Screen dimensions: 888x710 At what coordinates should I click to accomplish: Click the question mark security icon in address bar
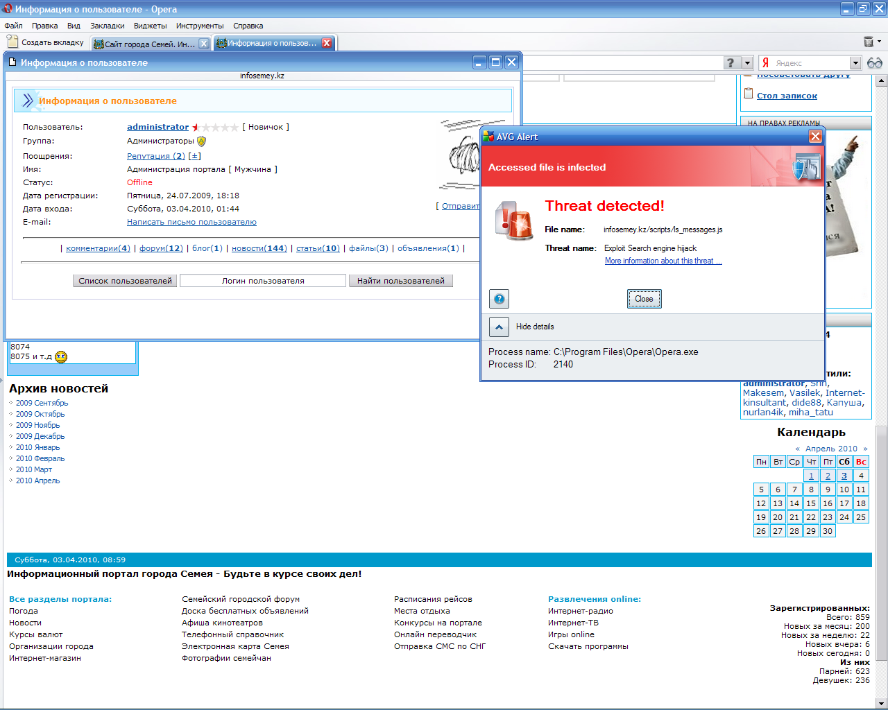[730, 63]
